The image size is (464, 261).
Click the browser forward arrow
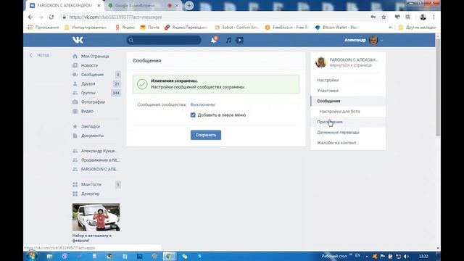(x=41, y=17)
